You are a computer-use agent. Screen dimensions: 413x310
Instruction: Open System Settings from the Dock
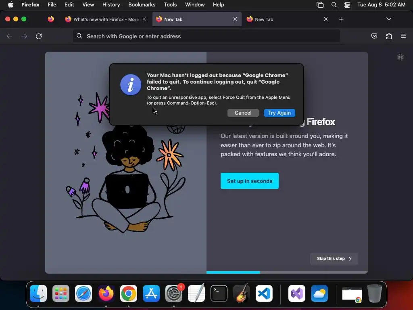pos(174,293)
